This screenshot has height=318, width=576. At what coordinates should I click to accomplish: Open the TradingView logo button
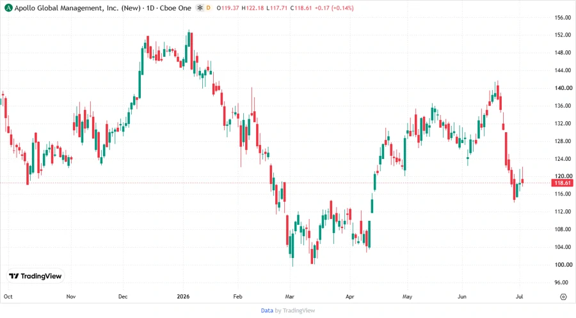click(35, 276)
